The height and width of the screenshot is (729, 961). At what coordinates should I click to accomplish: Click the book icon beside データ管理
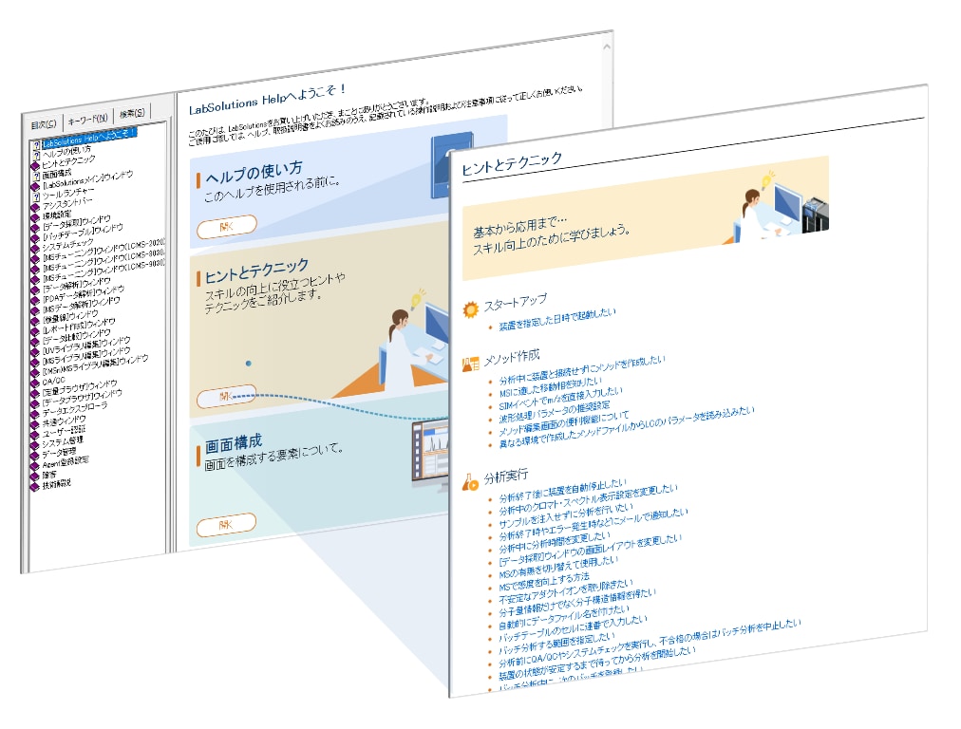[35, 456]
